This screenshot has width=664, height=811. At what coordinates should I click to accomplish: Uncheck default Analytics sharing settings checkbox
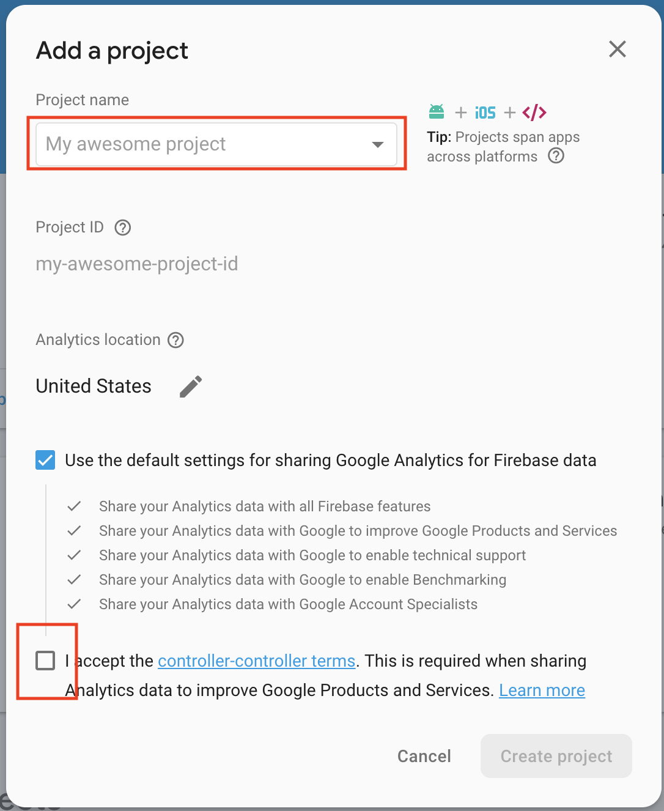click(45, 460)
